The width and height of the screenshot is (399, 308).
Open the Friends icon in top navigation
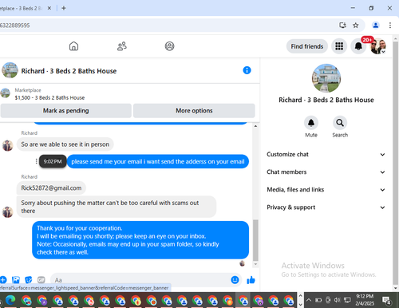122,46
